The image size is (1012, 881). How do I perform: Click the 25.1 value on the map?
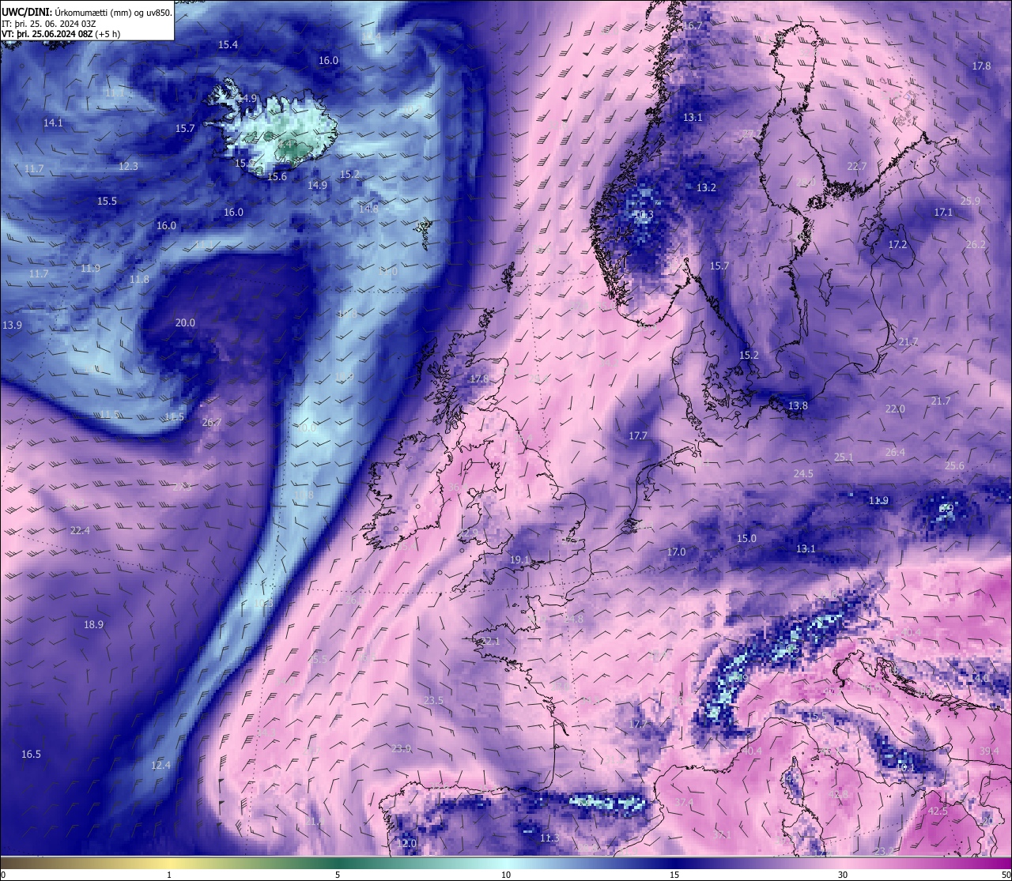pyautogui.click(x=844, y=457)
